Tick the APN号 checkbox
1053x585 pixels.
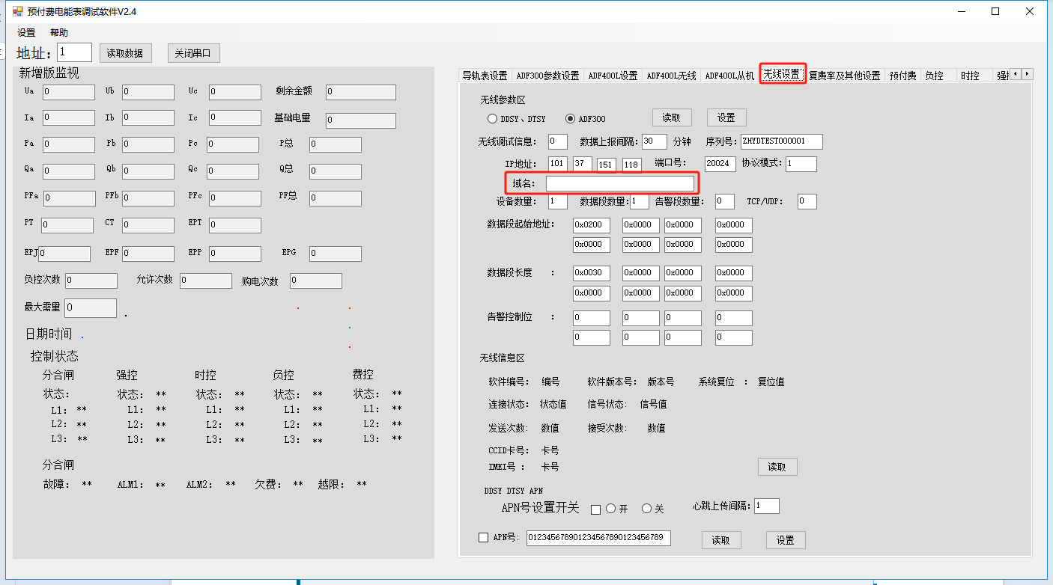[x=483, y=537]
